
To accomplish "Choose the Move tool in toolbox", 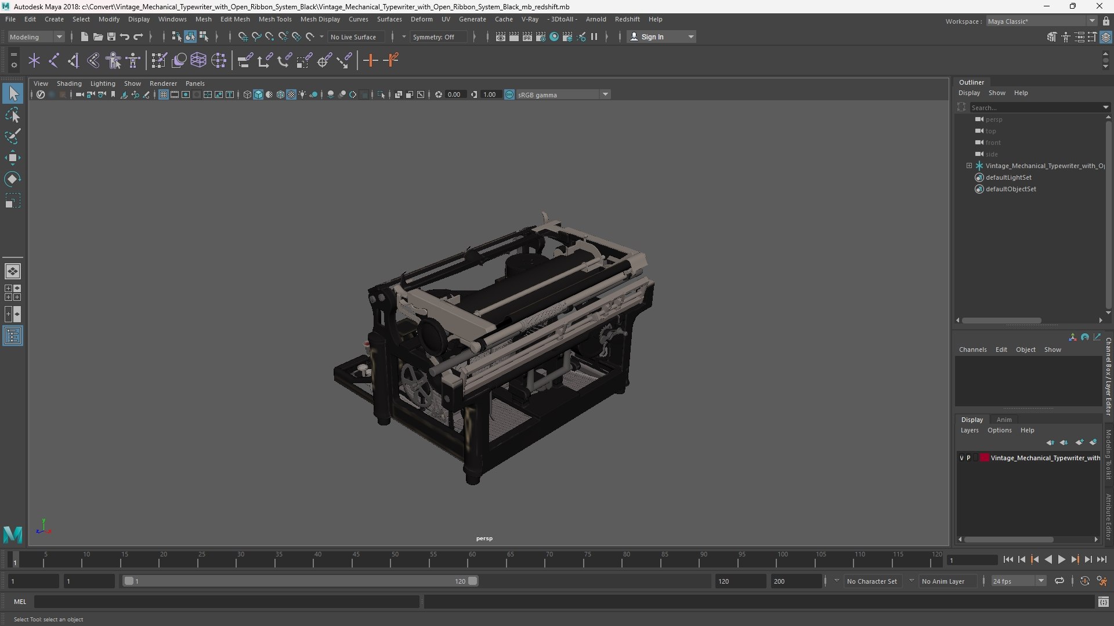I will click(x=13, y=158).
